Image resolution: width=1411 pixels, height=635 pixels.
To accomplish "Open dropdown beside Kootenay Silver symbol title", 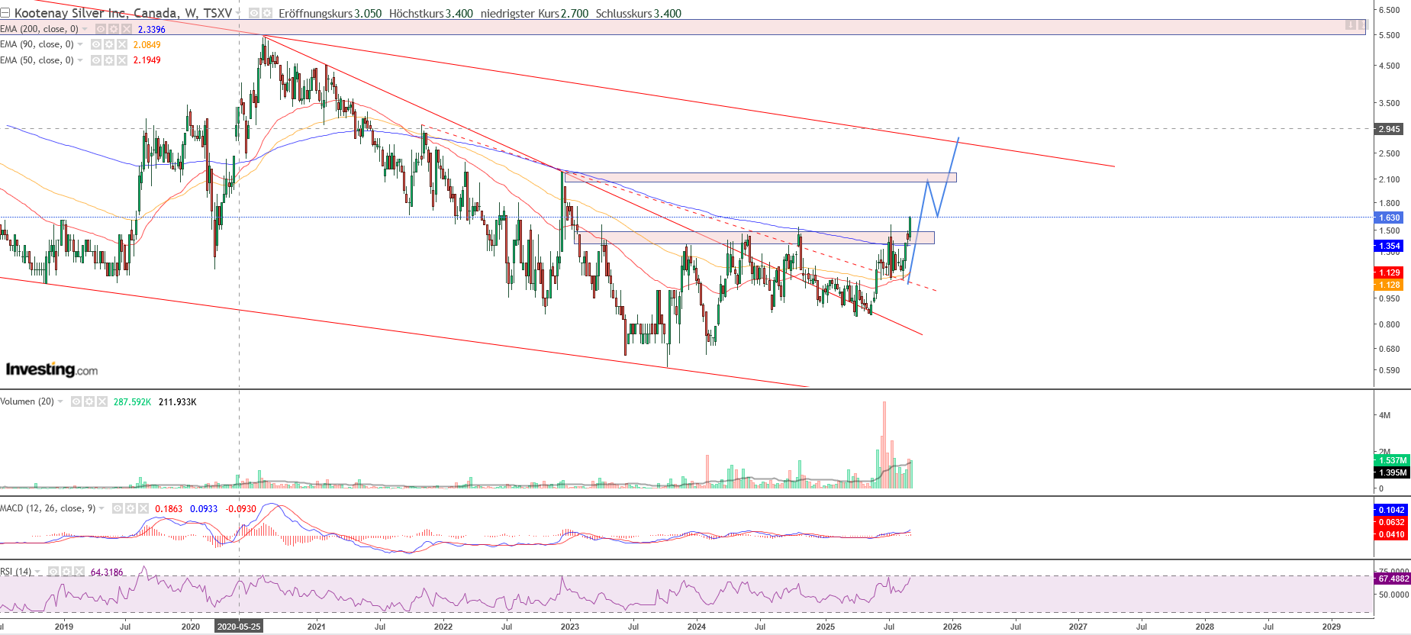I will coord(239,14).
